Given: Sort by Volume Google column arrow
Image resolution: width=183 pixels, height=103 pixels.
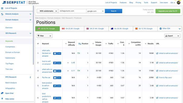Looking at the screenshot, I should (93, 44).
